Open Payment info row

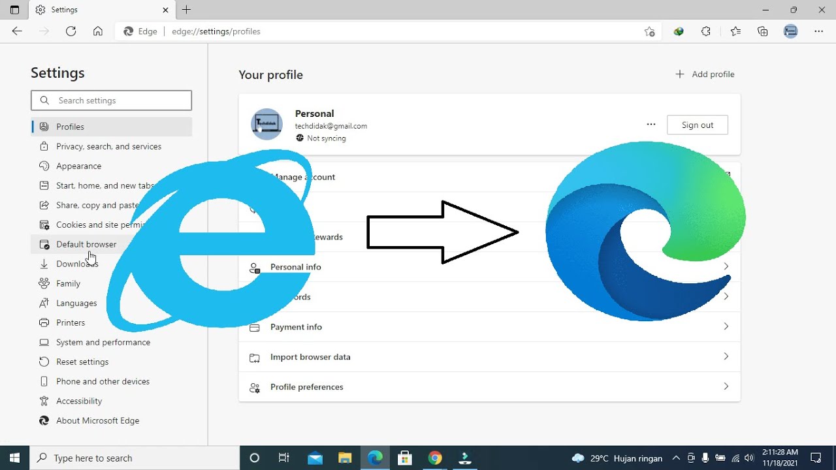[x=490, y=327]
